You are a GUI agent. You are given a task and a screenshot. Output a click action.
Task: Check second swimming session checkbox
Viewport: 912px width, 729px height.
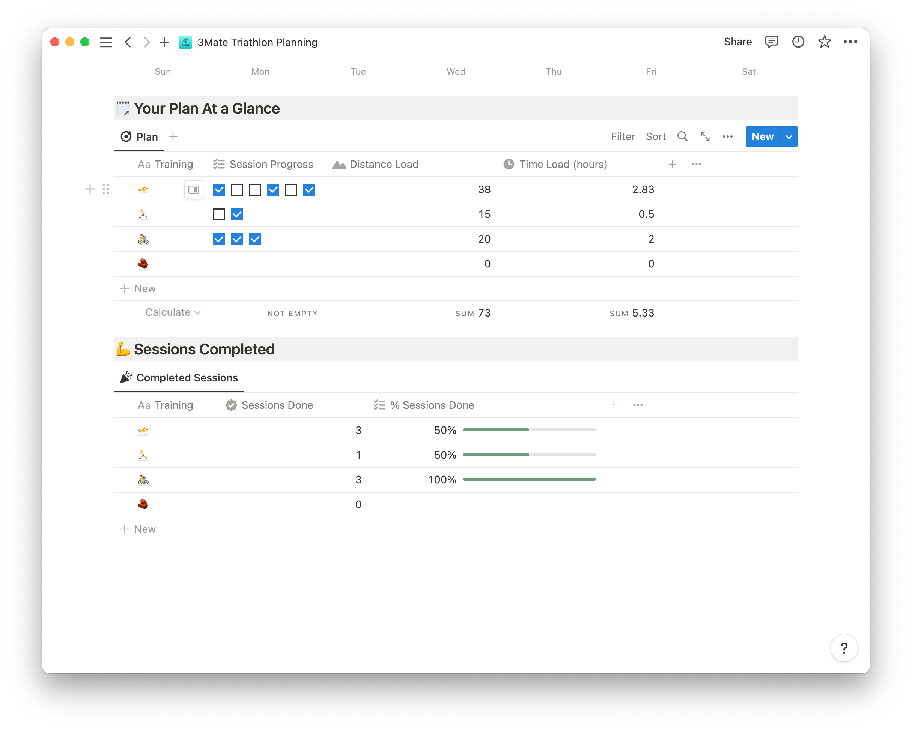[x=237, y=190]
